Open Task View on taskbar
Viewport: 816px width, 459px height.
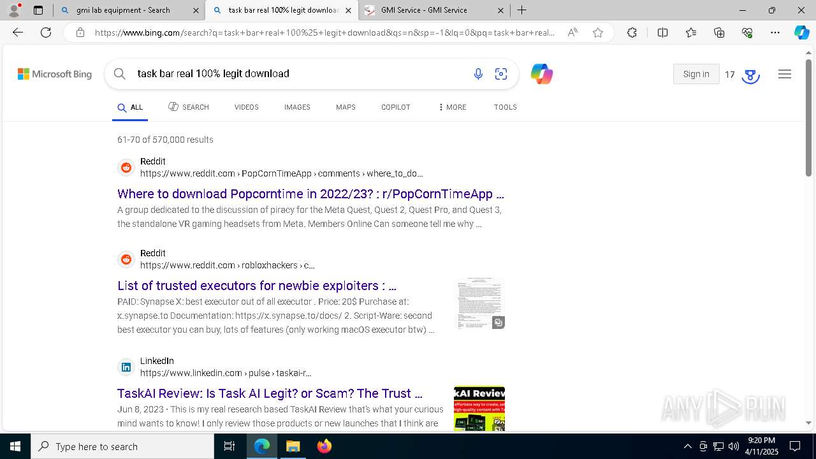point(229,446)
